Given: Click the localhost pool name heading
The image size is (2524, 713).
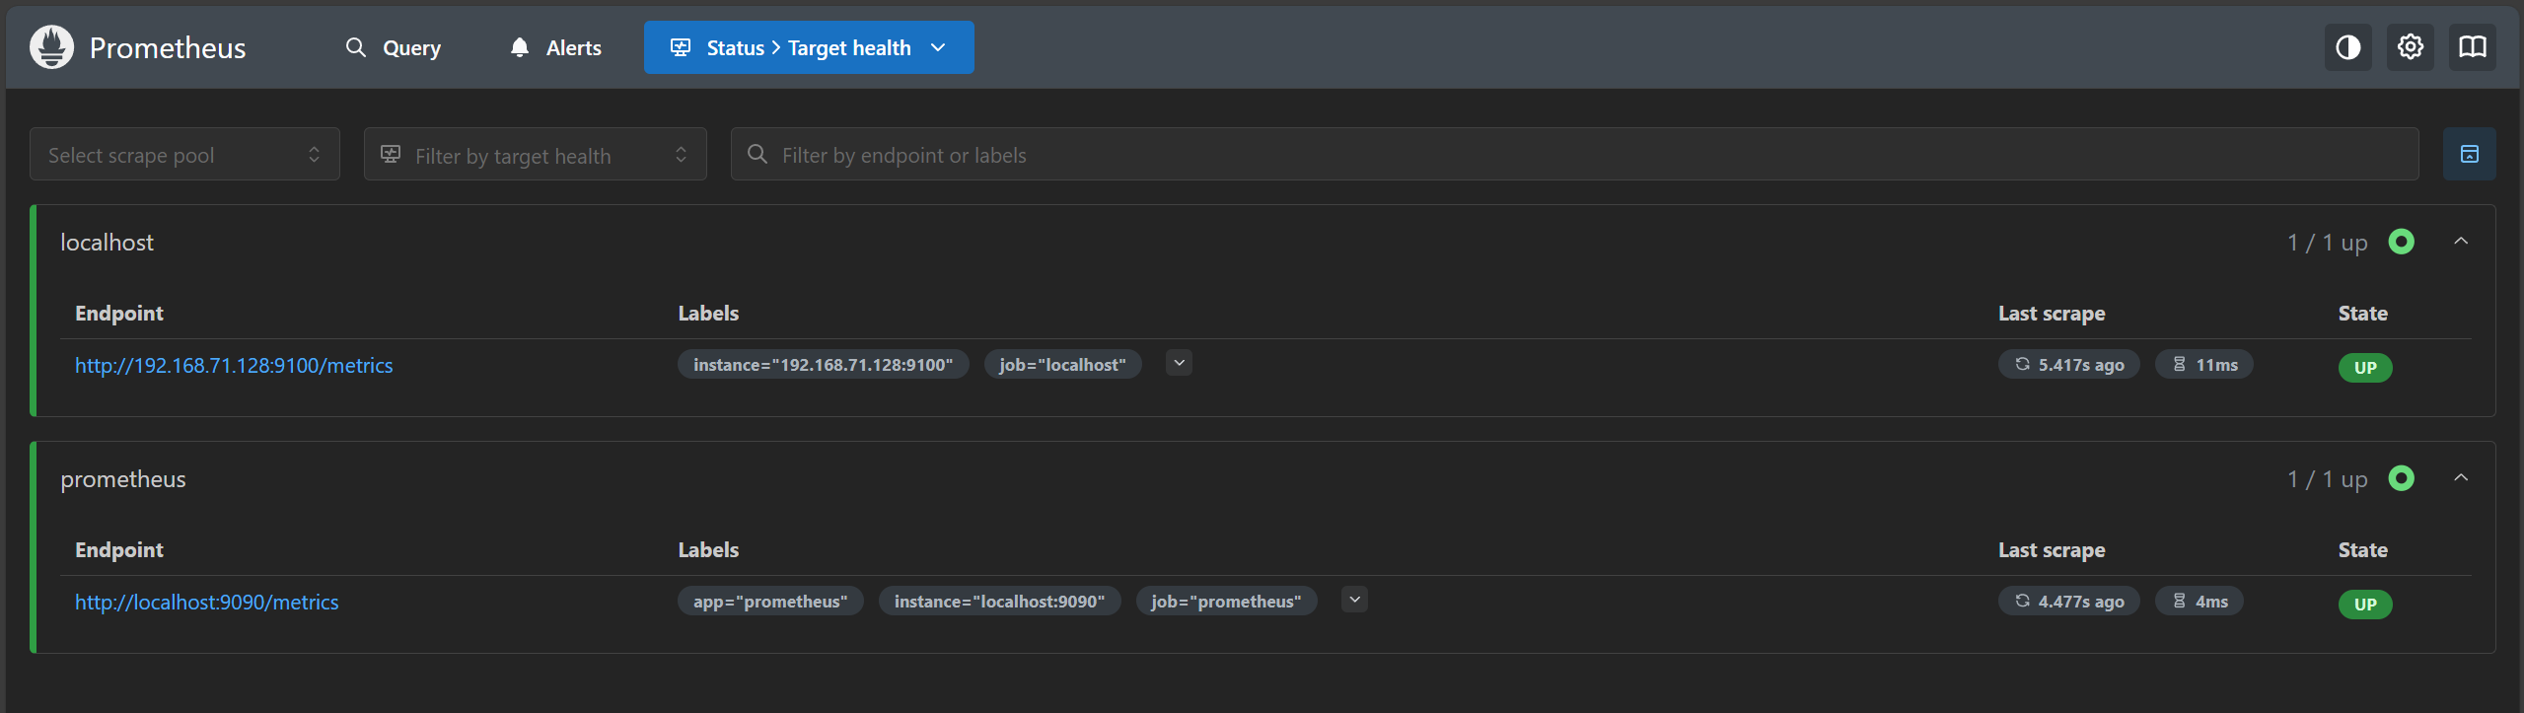Looking at the screenshot, I should [x=107, y=242].
